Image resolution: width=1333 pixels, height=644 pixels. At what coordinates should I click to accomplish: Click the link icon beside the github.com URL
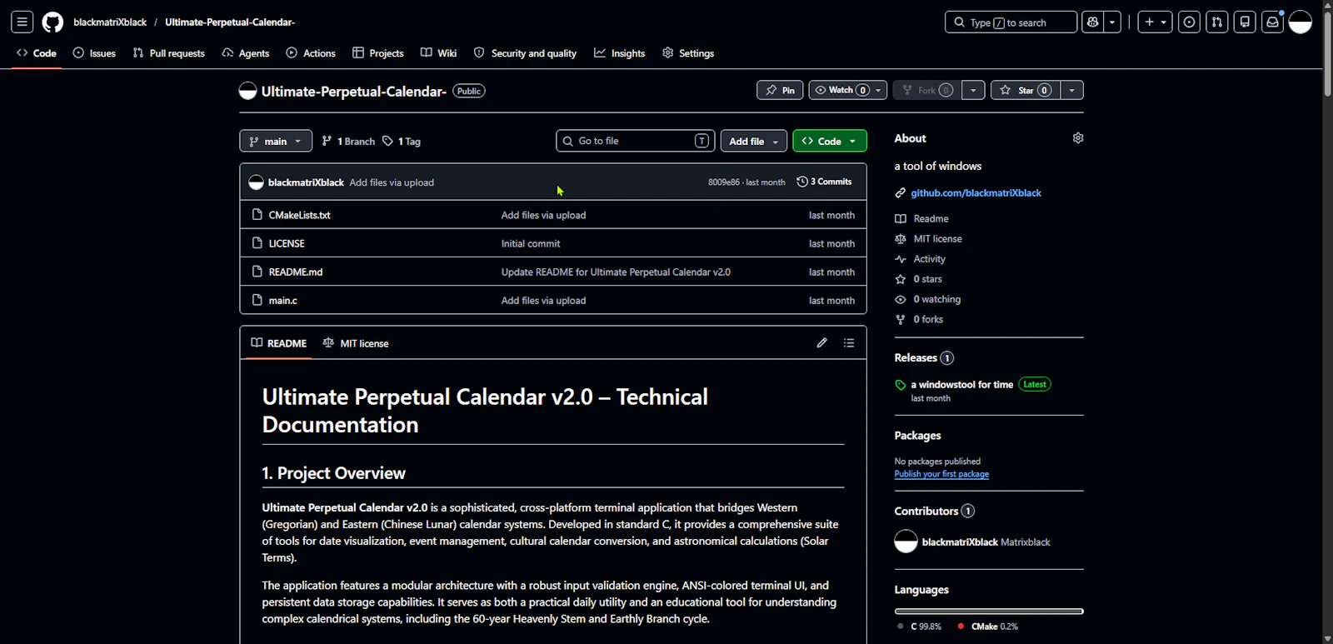click(901, 193)
